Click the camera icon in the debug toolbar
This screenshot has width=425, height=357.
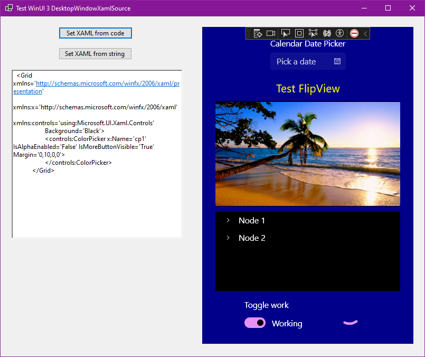[x=271, y=33]
